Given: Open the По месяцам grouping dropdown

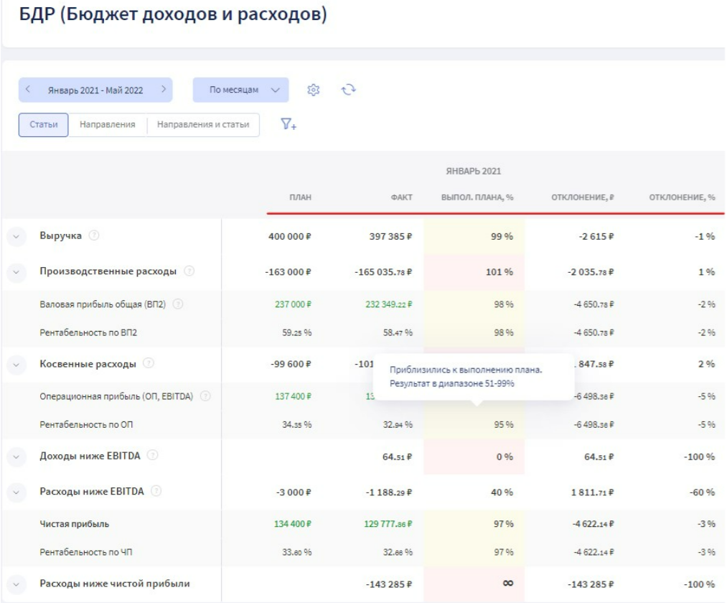Looking at the screenshot, I should tap(240, 90).
